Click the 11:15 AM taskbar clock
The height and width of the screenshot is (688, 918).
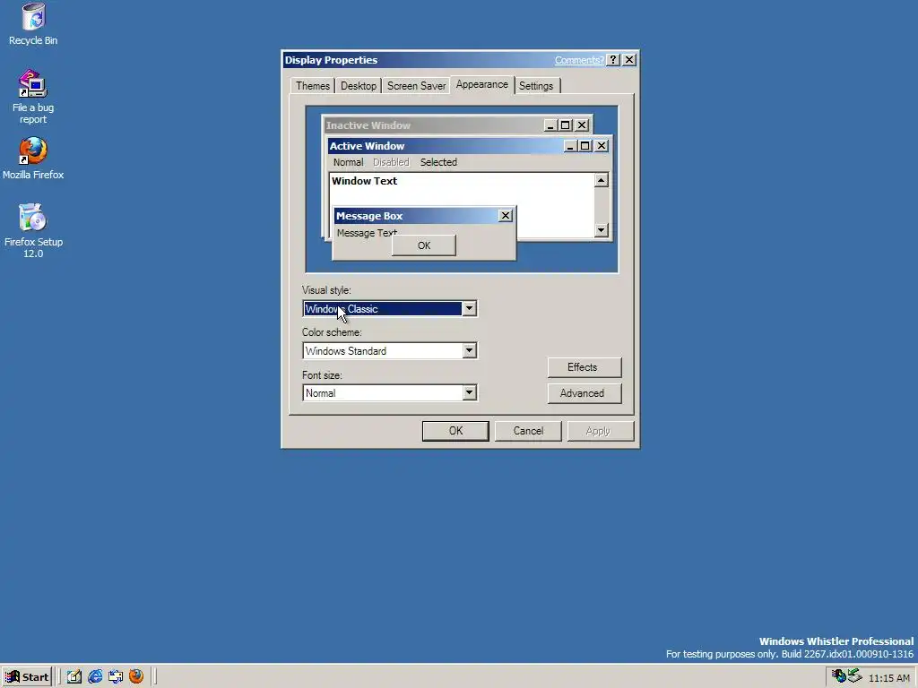click(888, 678)
